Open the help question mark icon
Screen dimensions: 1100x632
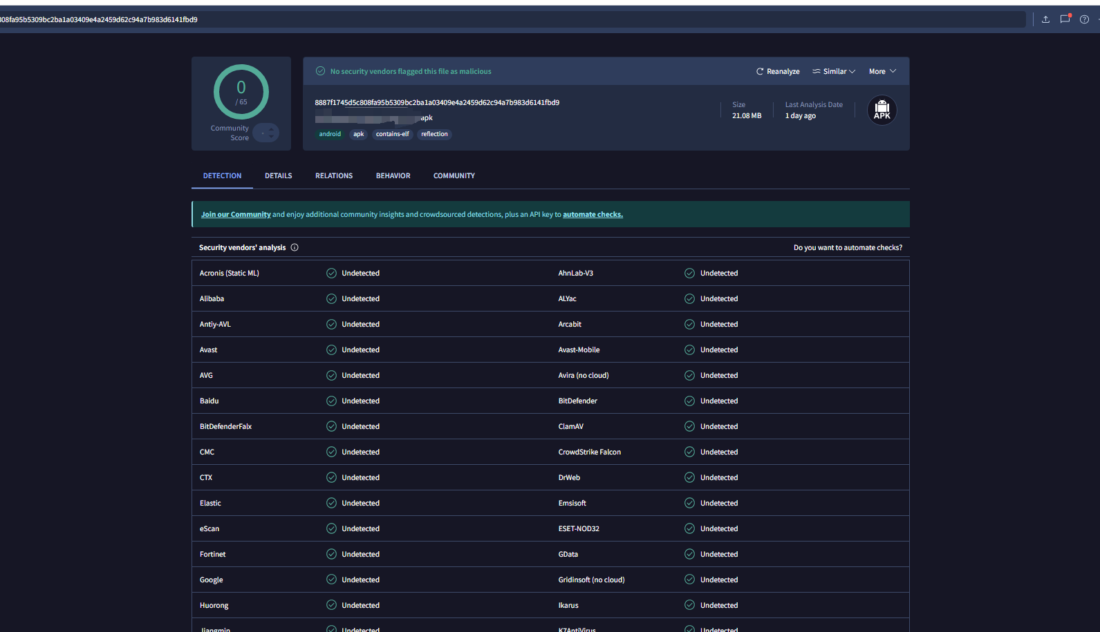[x=1084, y=19]
